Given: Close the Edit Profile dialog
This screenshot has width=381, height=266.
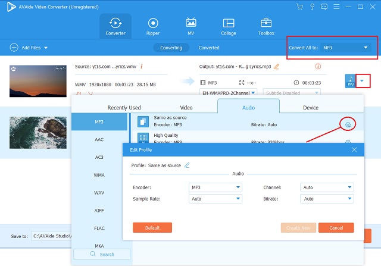Looking at the screenshot, I should tap(354, 149).
